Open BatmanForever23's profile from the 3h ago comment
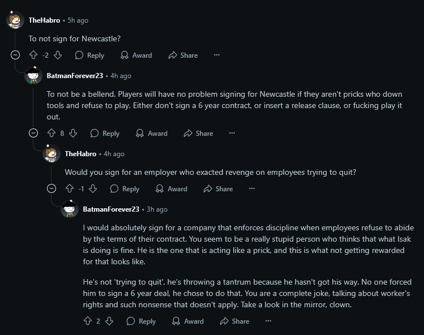 pos(111,209)
